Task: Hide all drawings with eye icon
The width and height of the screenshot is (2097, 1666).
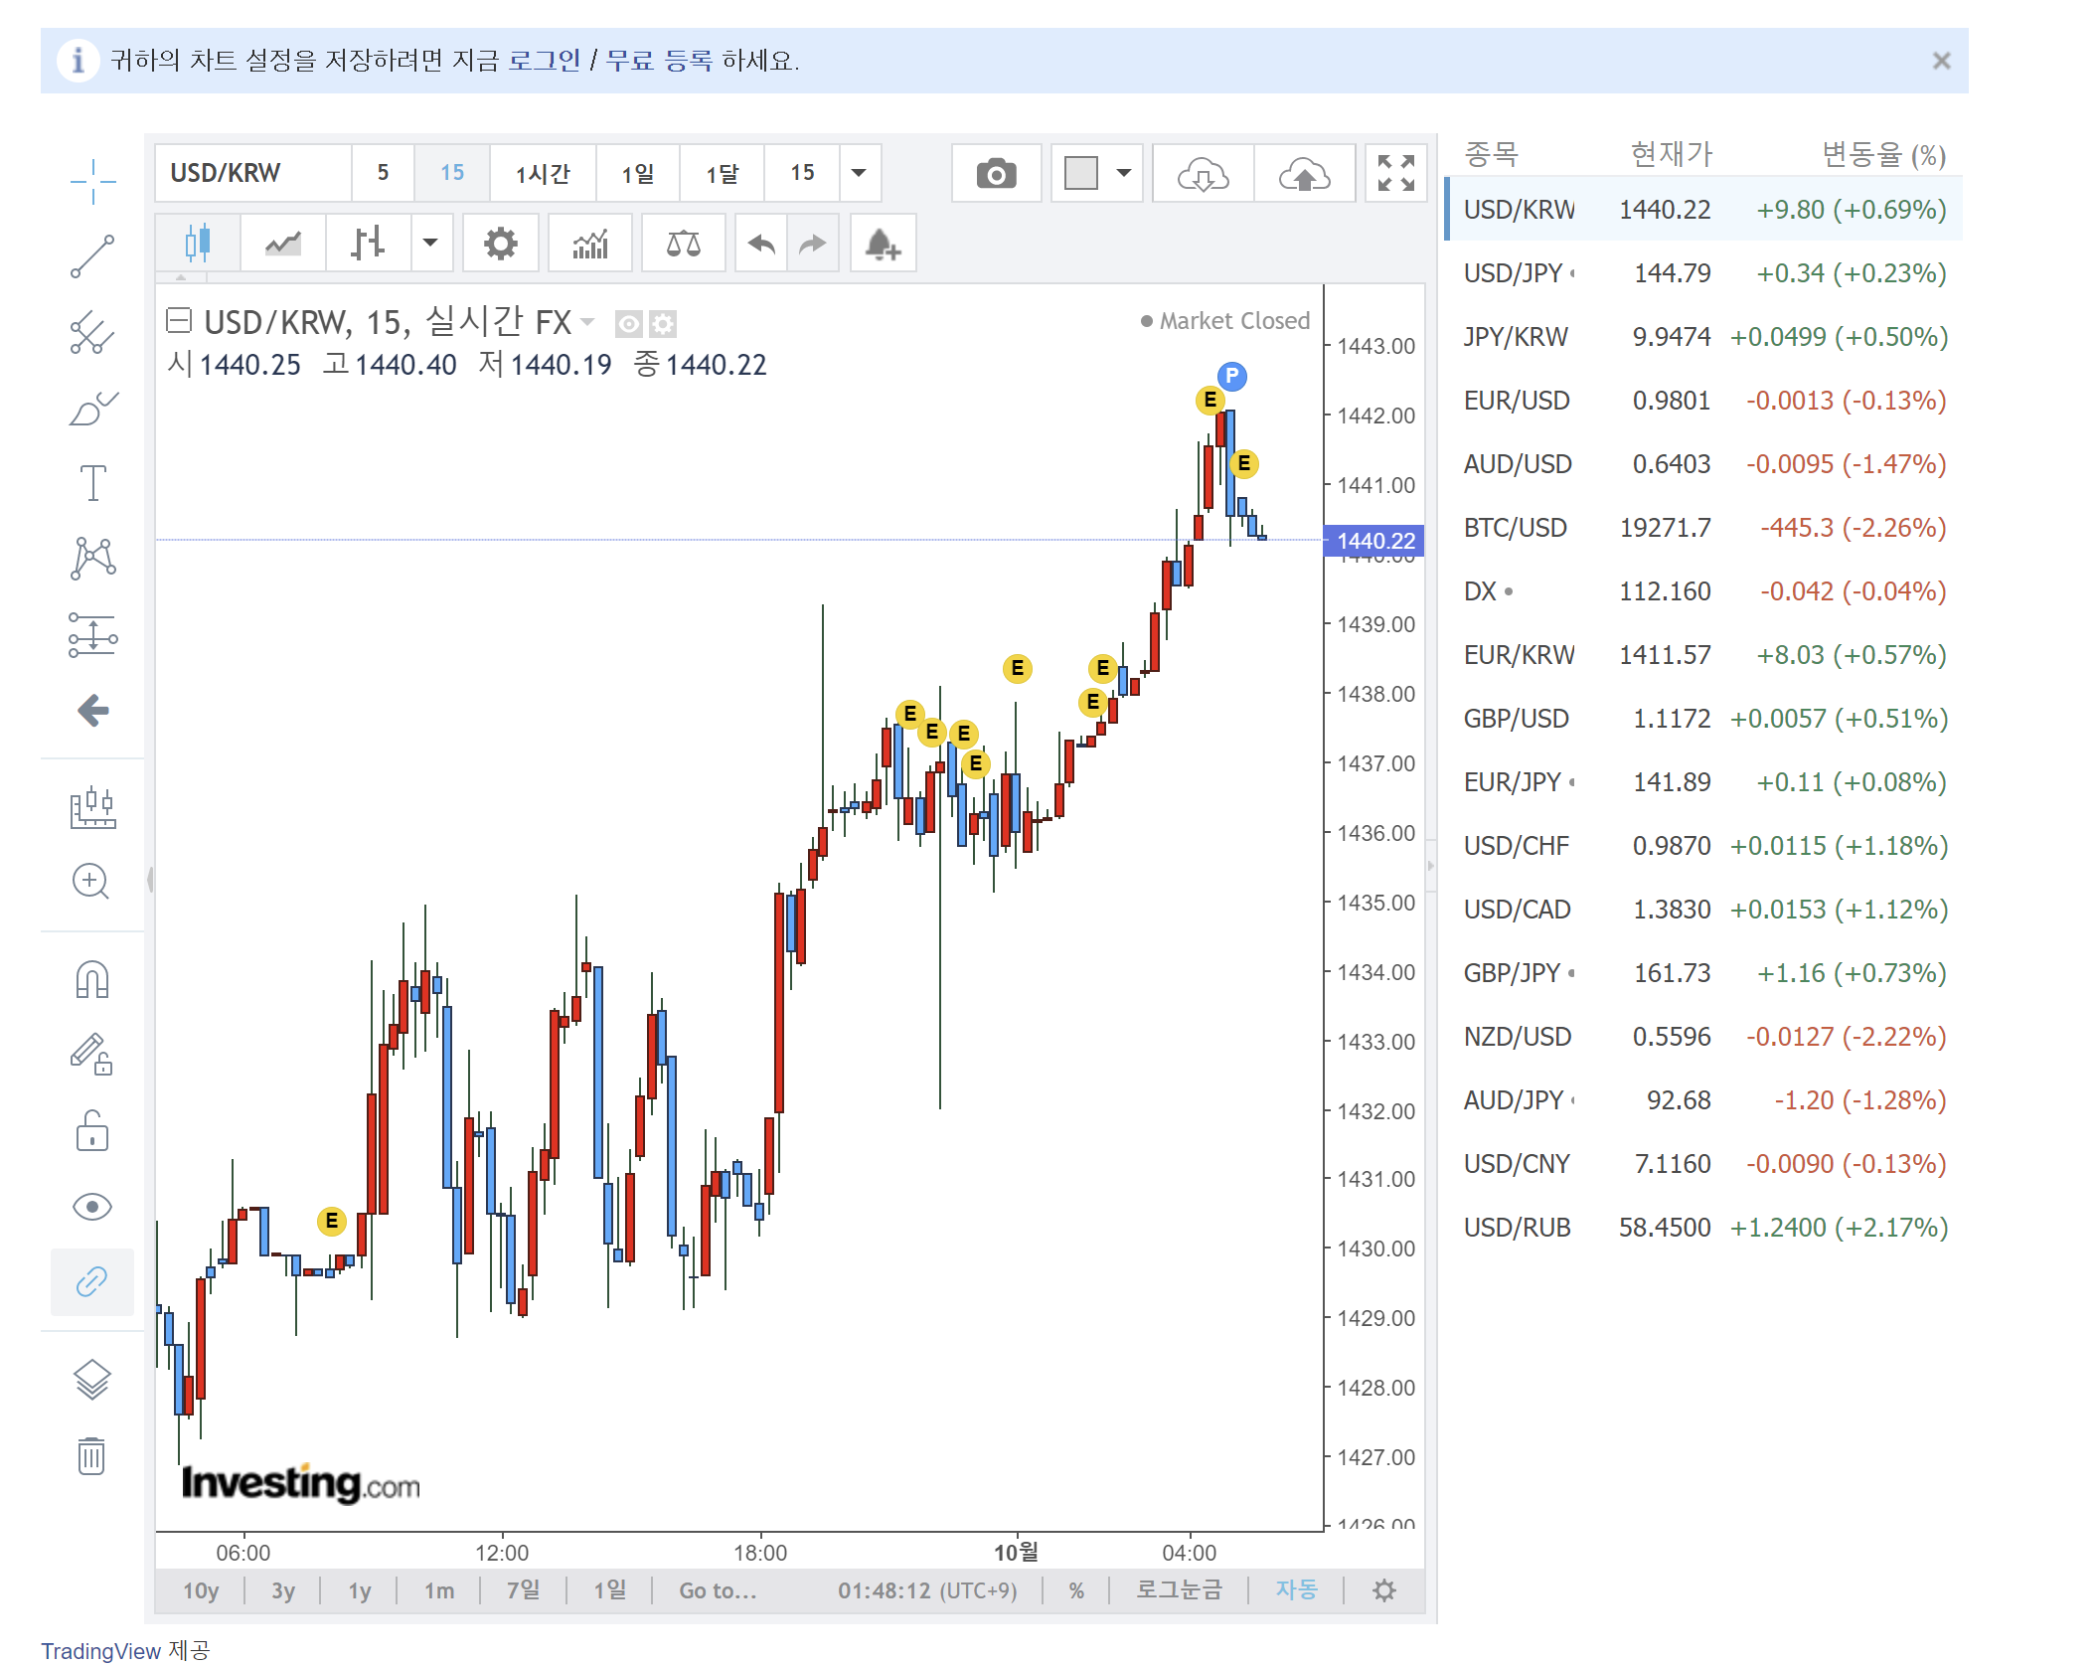Action: [91, 1207]
